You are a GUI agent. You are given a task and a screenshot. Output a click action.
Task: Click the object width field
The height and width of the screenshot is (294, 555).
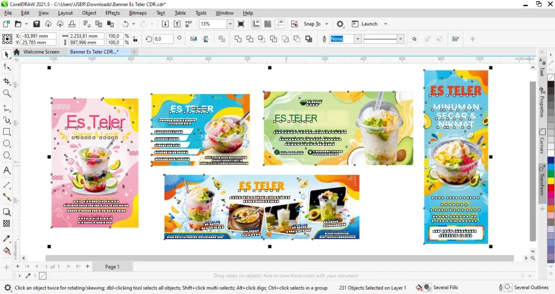coord(86,36)
